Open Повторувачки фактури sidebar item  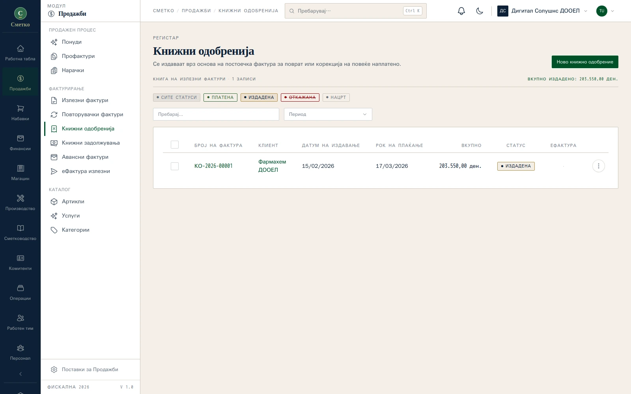pyautogui.click(x=92, y=114)
